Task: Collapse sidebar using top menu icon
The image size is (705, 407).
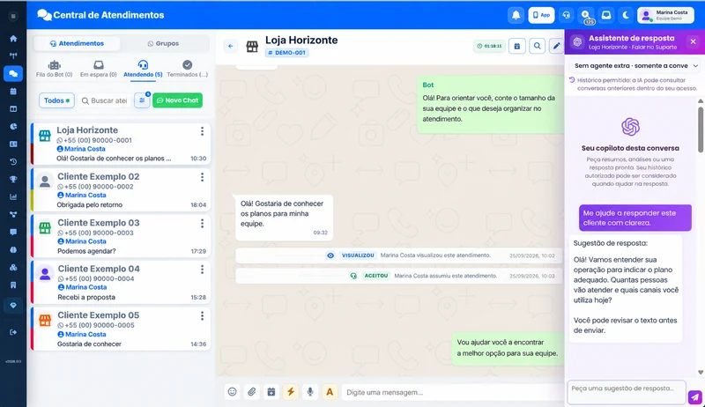Action: [x=13, y=16]
